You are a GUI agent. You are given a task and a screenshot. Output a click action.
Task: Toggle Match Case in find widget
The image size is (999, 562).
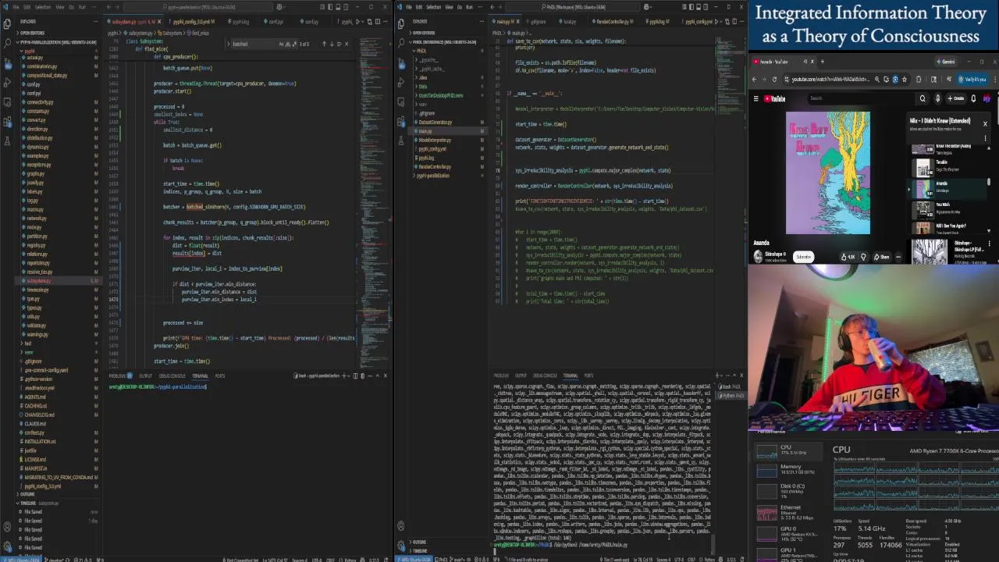point(282,44)
